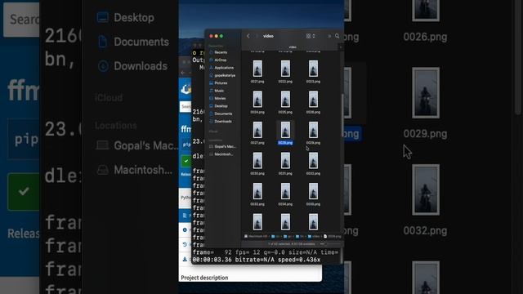523x294 pixels.
Task: Select Macintosh disk under Locations
Action: pyautogui.click(x=221, y=154)
